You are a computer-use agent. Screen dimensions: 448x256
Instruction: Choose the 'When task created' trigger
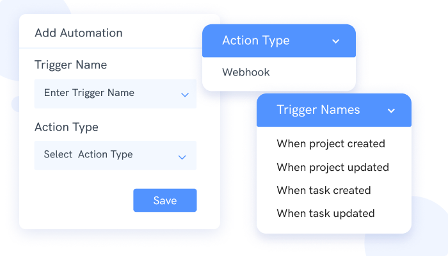pyautogui.click(x=323, y=190)
